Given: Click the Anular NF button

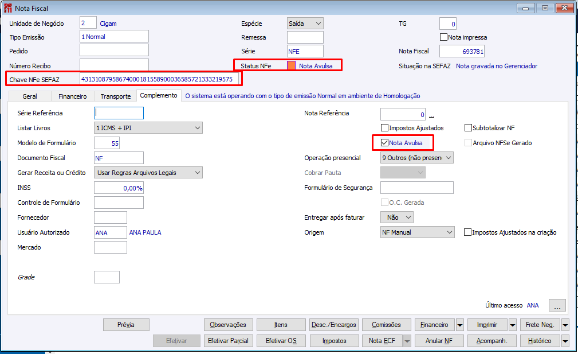Looking at the screenshot, I should coord(439,341).
